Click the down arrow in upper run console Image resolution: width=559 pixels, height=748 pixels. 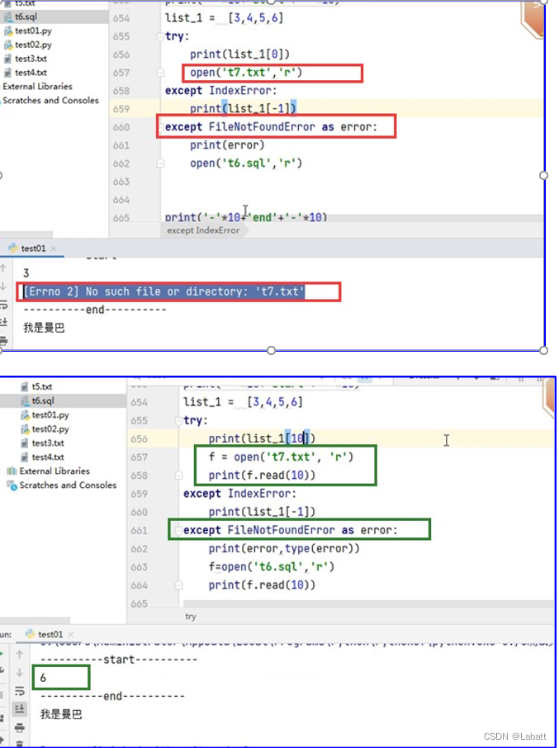(x=3, y=286)
